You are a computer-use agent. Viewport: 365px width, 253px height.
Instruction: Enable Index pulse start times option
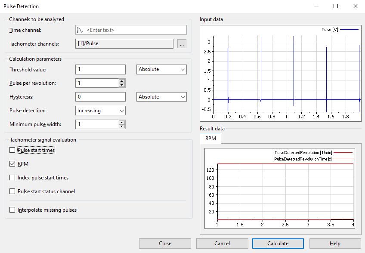tap(12, 178)
